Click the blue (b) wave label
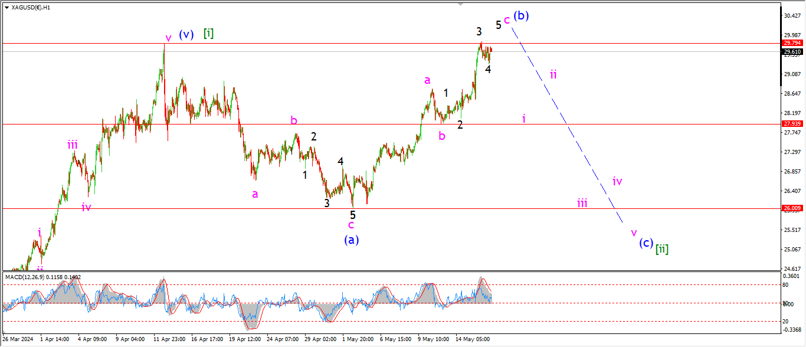Screen dimensions: 806x347 (x=520, y=16)
